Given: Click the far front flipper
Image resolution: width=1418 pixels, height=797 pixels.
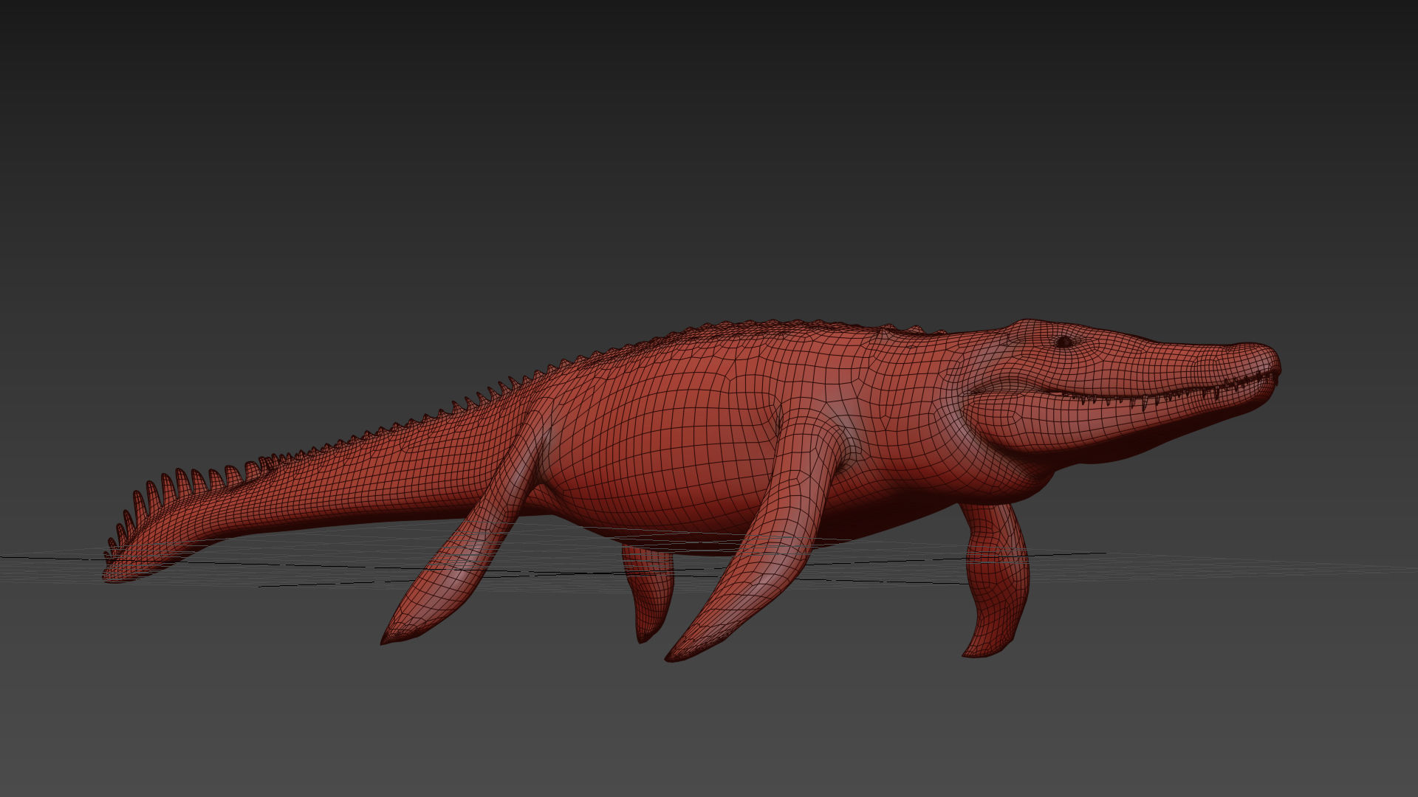Looking at the screenshot, I should [997, 590].
